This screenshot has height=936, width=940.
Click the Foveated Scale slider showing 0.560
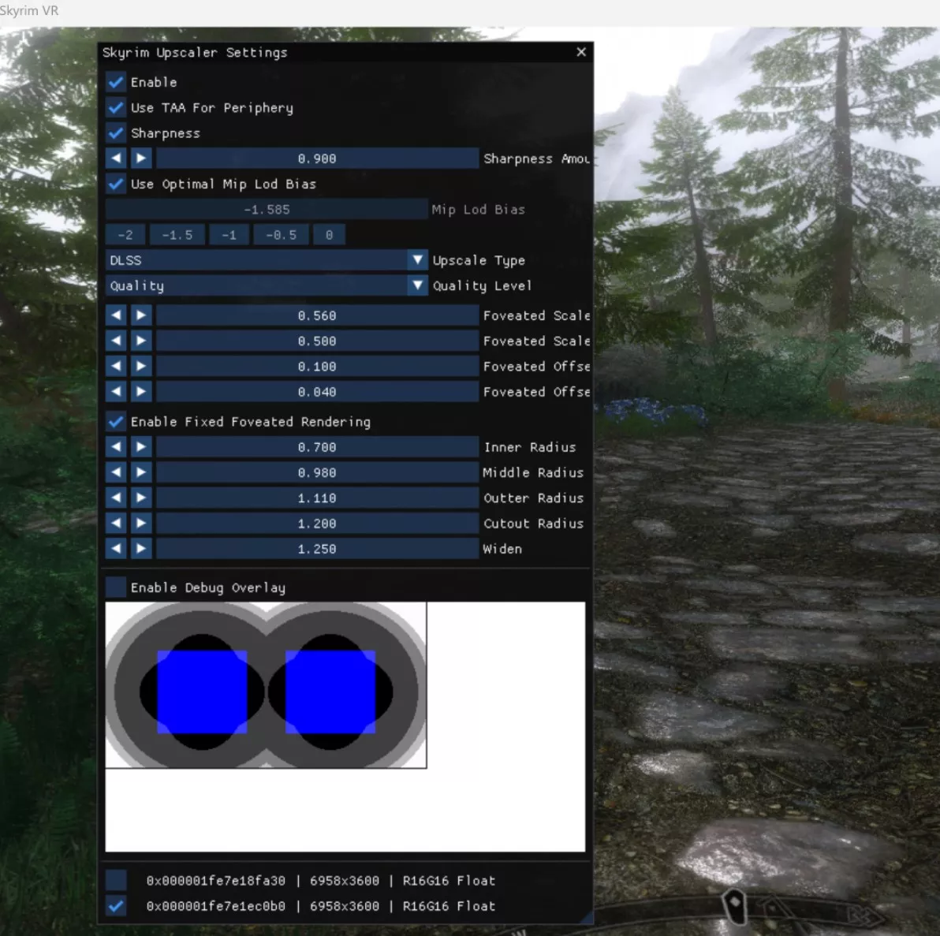(317, 315)
